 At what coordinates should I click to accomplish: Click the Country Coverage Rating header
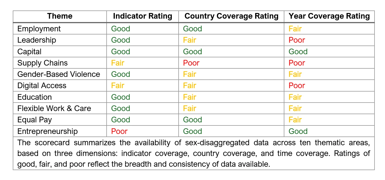click(231, 16)
